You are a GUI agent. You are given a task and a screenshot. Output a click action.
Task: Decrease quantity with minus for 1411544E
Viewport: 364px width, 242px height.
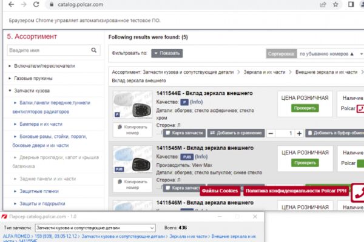271,133
